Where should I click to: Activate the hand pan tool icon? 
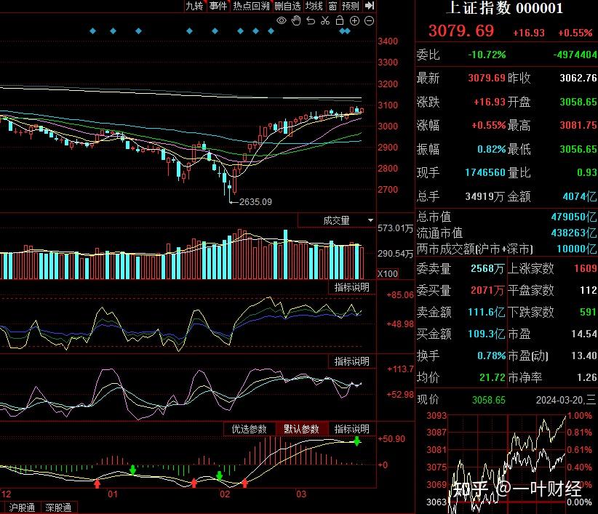coord(296,20)
